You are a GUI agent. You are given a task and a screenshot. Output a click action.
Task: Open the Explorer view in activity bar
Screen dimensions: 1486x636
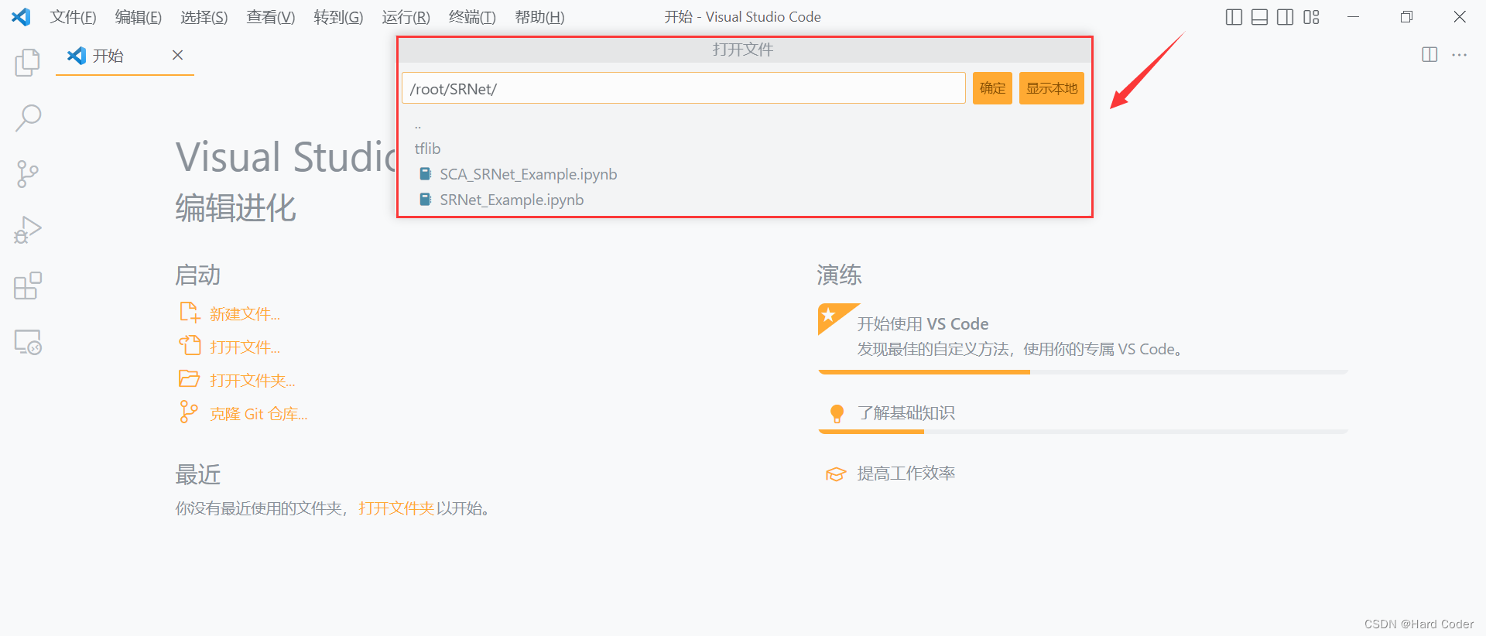coord(28,62)
